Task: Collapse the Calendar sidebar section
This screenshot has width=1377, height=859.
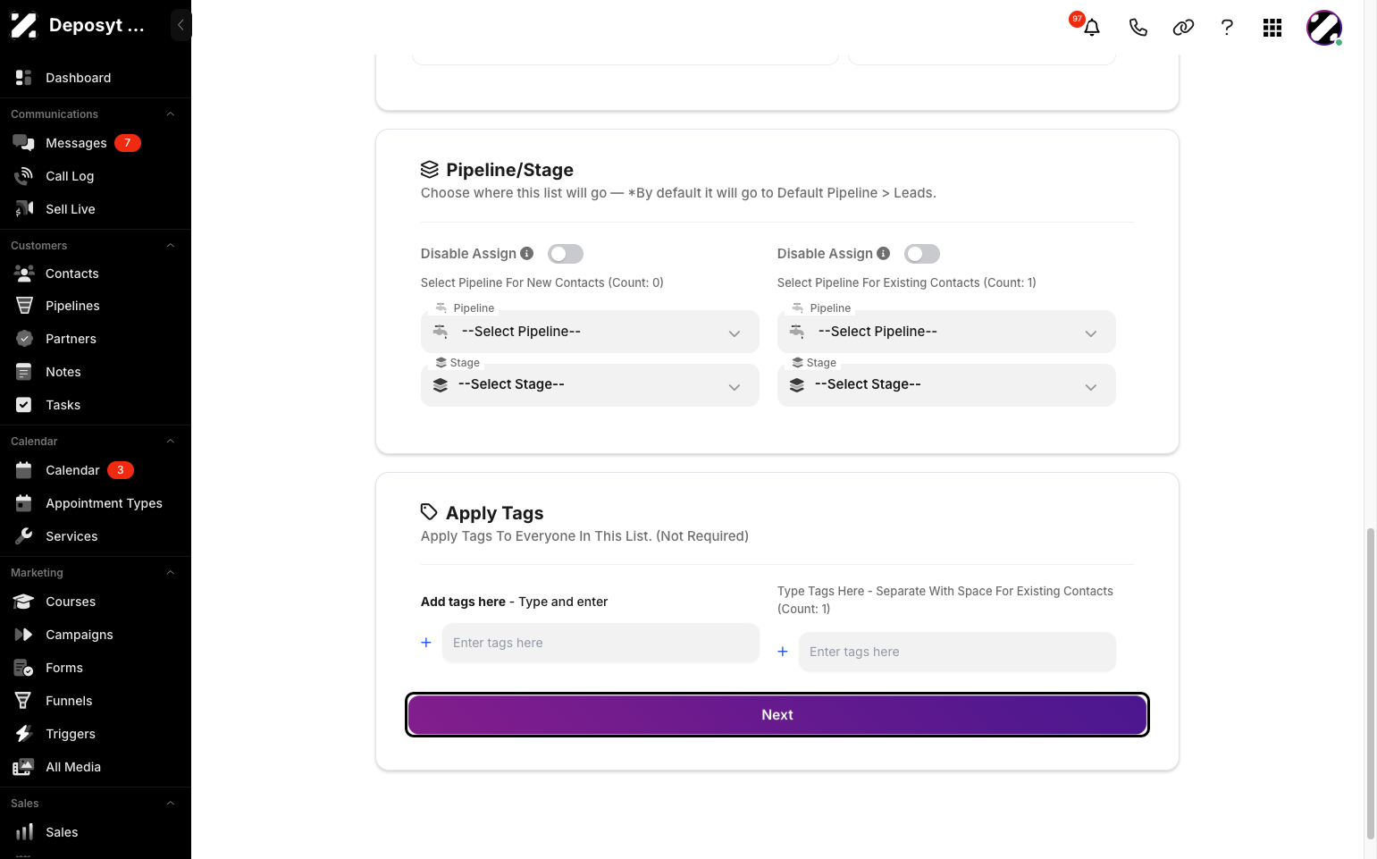Action: [x=170, y=442]
